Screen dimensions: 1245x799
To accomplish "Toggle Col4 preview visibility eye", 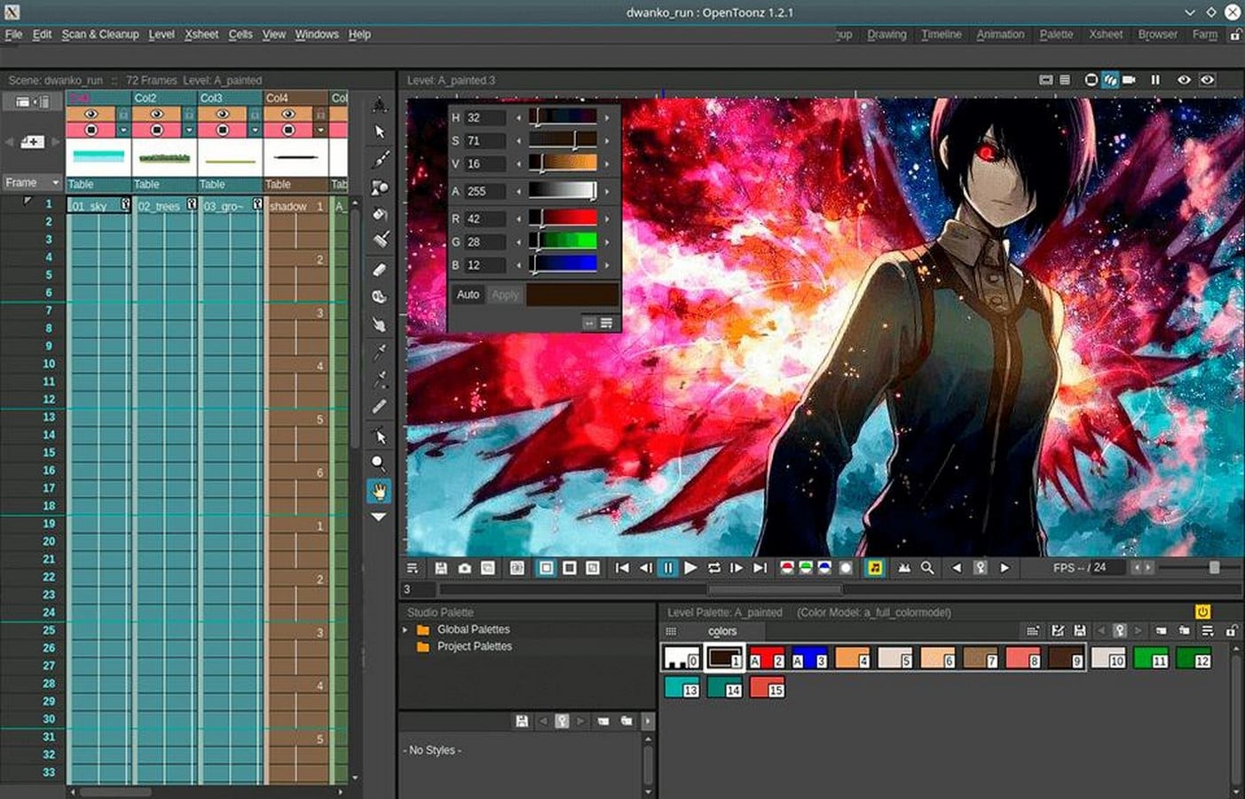I will click(288, 114).
